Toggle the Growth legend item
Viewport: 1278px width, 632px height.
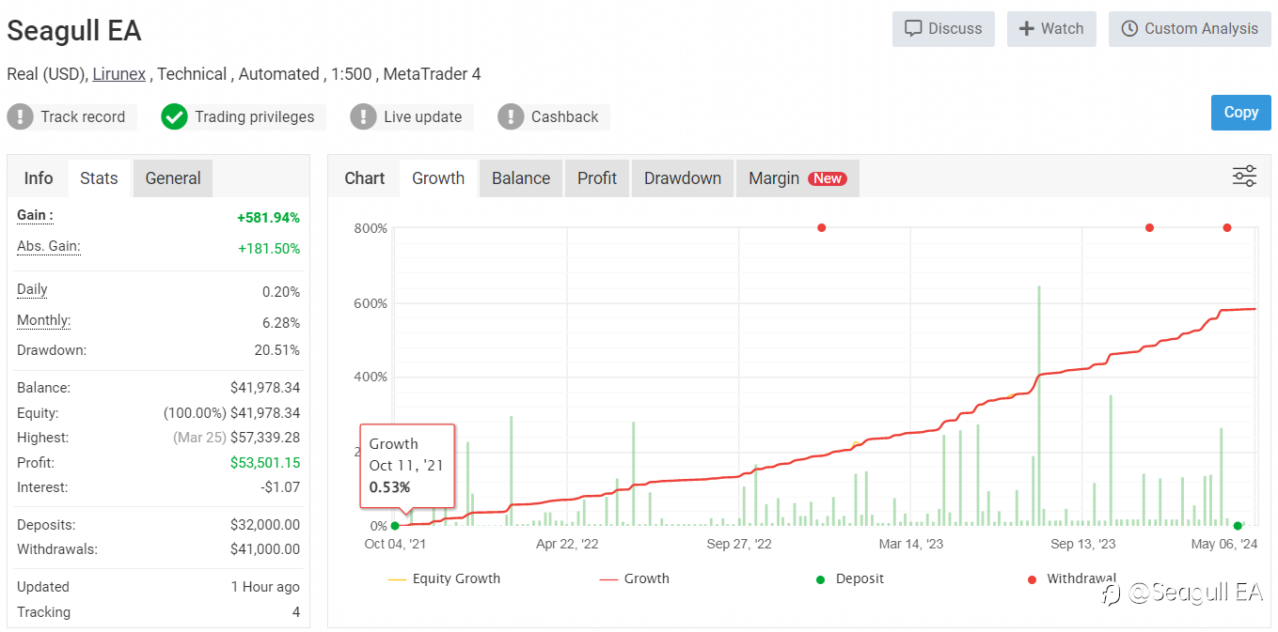[x=634, y=578]
